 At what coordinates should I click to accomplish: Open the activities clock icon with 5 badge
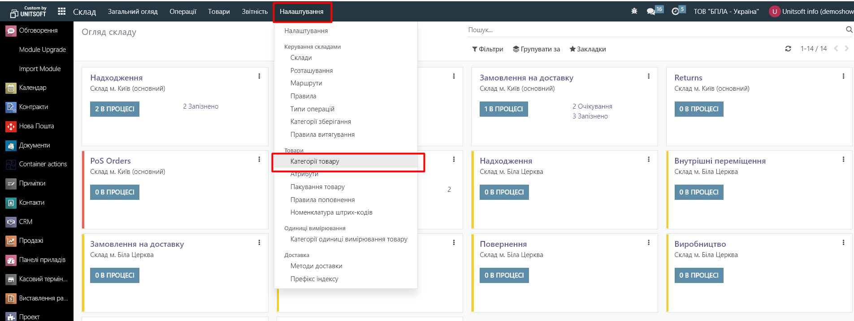pos(675,11)
